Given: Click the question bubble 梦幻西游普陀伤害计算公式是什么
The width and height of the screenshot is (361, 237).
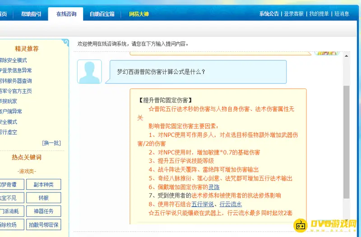Looking at the screenshot, I should tap(198, 72).
